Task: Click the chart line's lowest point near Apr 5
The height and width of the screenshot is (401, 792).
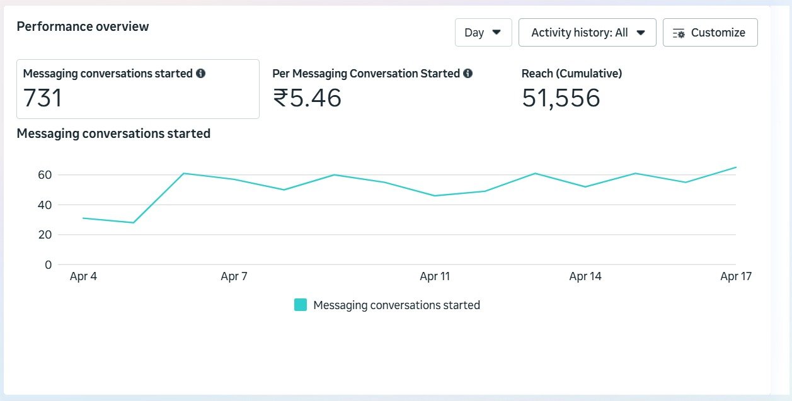Action: coord(134,222)
